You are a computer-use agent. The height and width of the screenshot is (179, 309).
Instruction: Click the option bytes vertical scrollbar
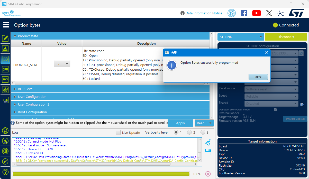(212, 76)
